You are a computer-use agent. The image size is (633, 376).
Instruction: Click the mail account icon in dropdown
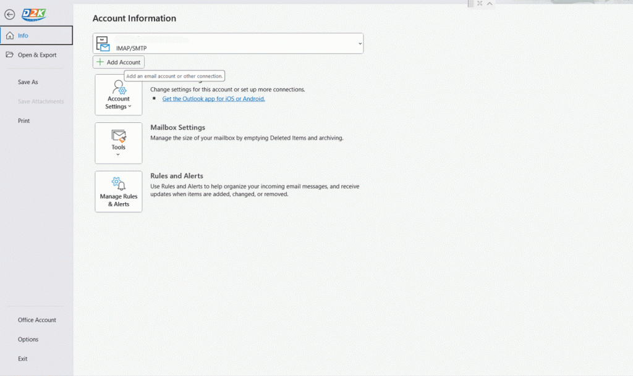tap(103, 43)
